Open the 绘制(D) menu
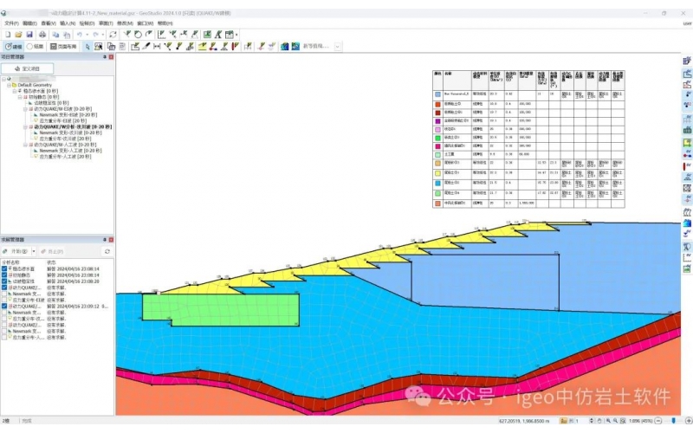693x433 pixels. (87, 23)
